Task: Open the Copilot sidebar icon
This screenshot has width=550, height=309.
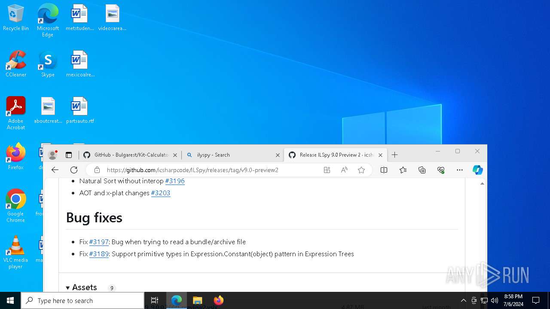Action: pyautogui.click(x=478, y=170)
